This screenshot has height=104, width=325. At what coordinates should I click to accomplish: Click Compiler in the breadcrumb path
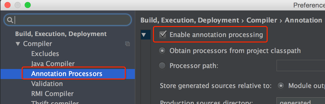(262, 20)
